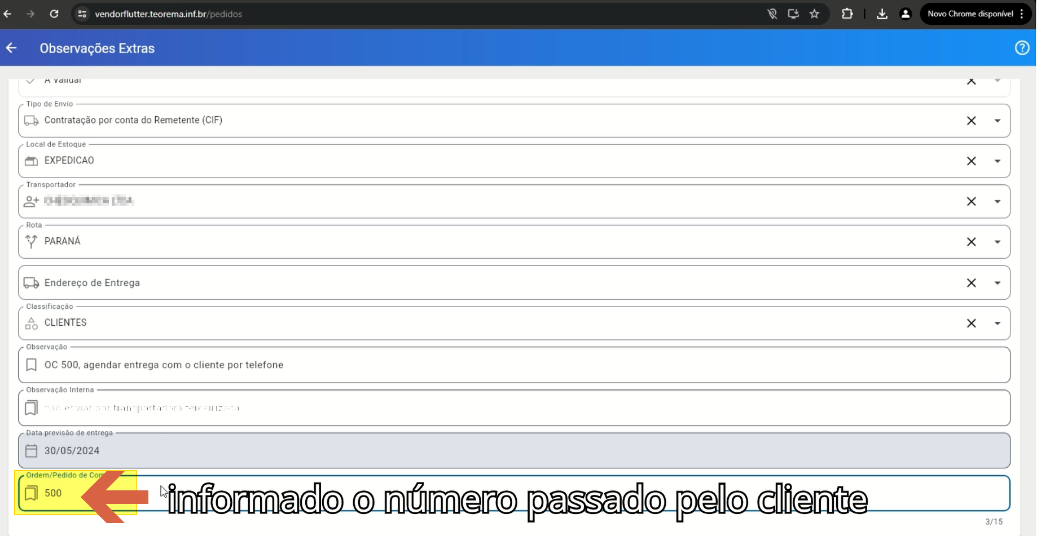This screenshot has width=1037, height=536.
Task: Select the 'Contratação por conta do Remetente (CIF)' text
Action: [x=133, y=120]
